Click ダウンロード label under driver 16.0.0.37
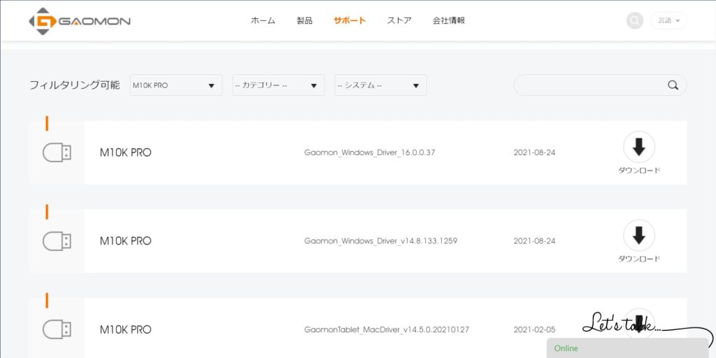Screen dimensions: 716x358 pyautogui.click(x=639, y=171)
